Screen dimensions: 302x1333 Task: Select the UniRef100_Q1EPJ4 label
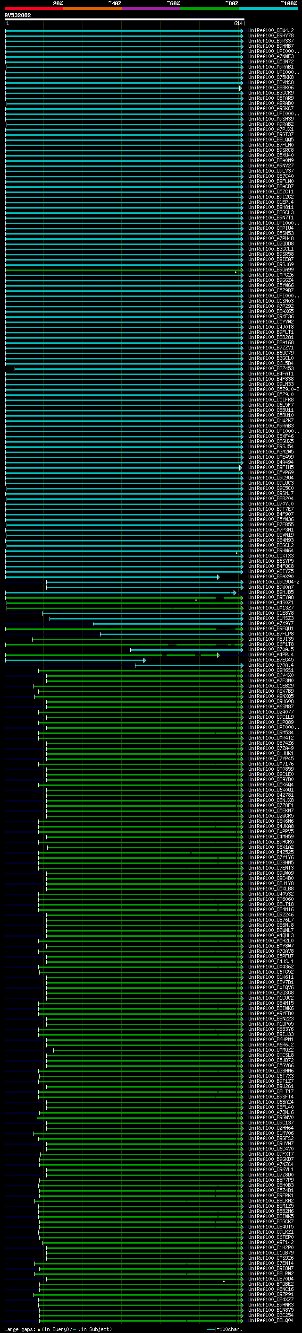[271, 202]
